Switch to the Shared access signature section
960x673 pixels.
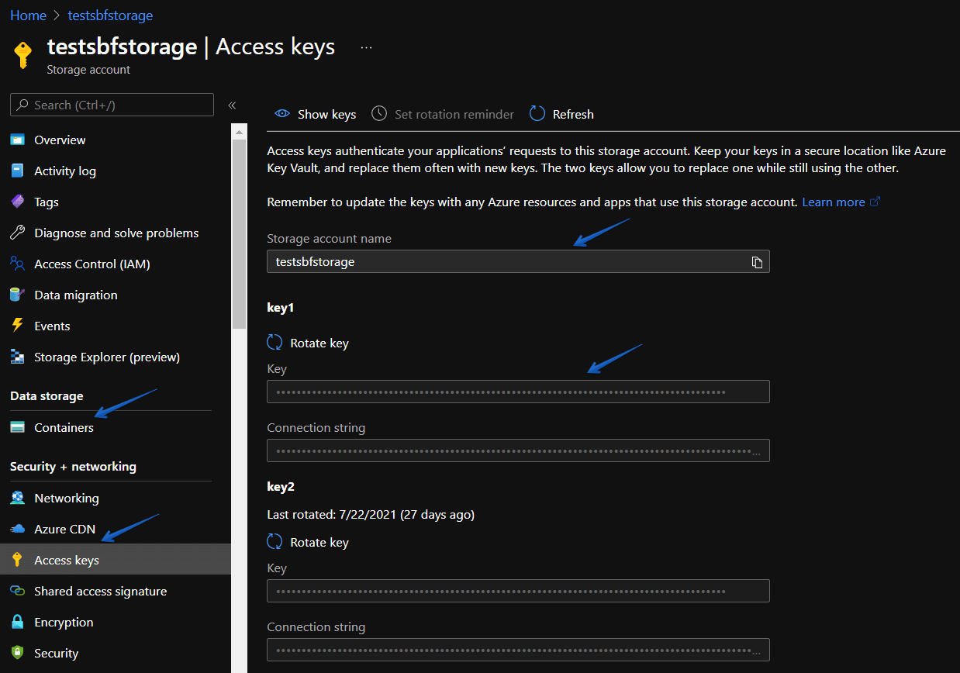[100, 591]
